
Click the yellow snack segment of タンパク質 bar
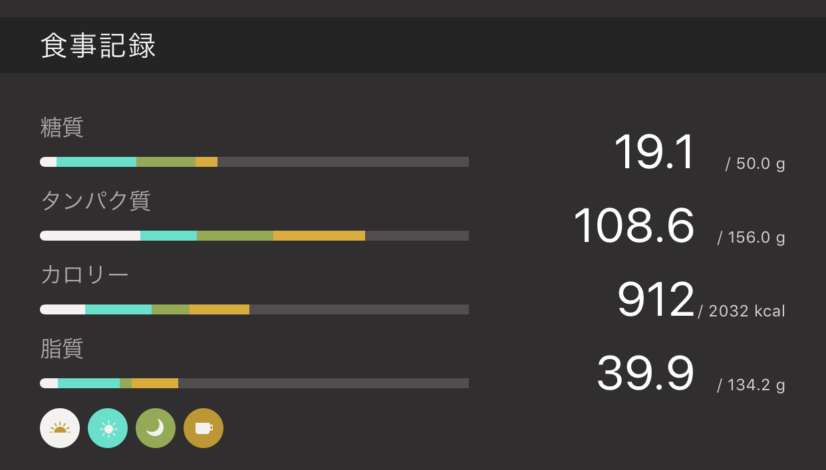pos(319,236)
